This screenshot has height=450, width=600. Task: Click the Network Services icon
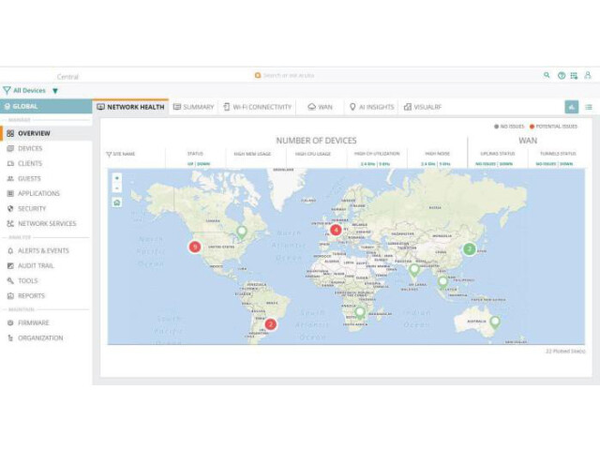pos(10,223)
